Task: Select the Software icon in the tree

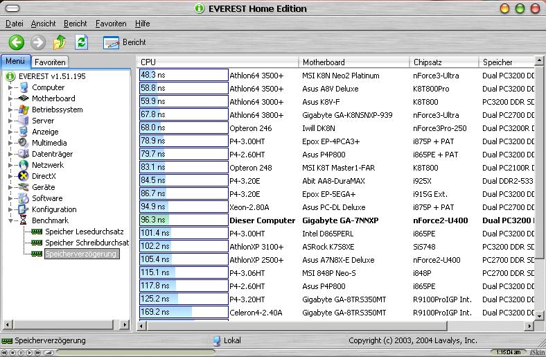Action: coord(24,198)
